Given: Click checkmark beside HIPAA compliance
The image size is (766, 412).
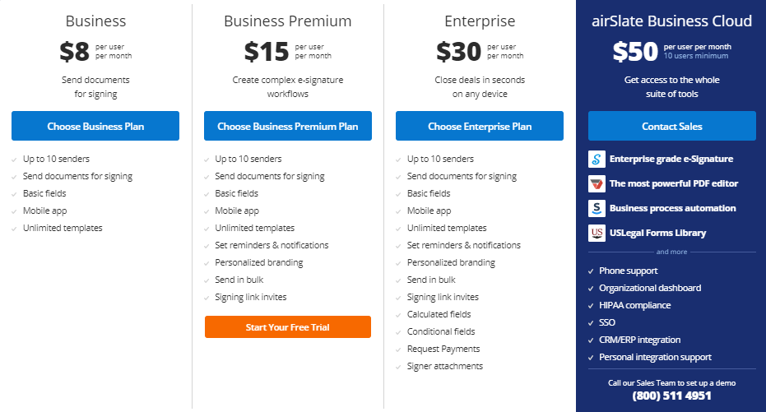Looking at the screenshot, I should [591, 306].
